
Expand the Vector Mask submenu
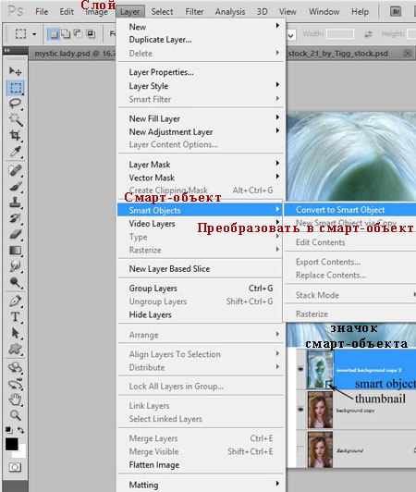(x=201, y=178)
